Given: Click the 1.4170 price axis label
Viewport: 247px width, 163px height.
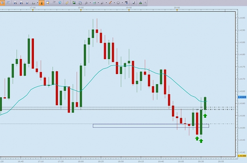Looking at the screenshot, I should point(241,79).
